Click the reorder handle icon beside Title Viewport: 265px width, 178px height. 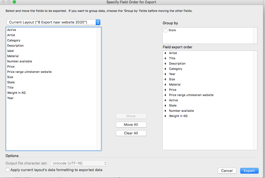pos(165,58)
